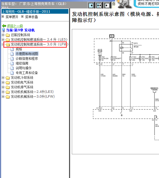Click folder icon of 2.4 升 (LE5) fuel system

[8, 40]
